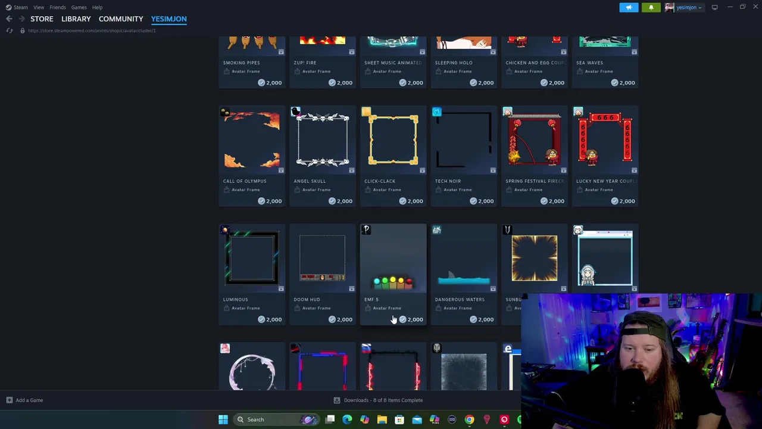Click the 2,000 points price of Doom HUD
The image size is (762, 429).
pos(341,319)
